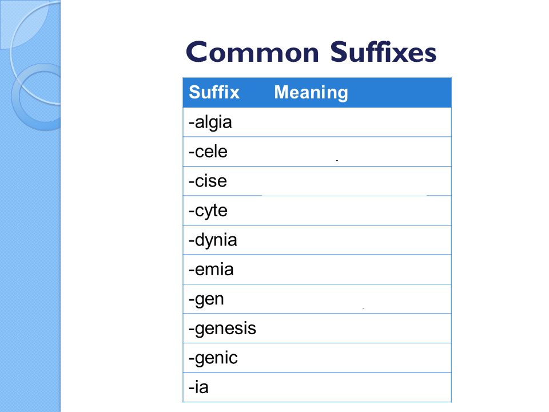Image resolution: width=549 pixels, height=412 pixels.
Task: Click the -dynia suffix row
Action: (317, 240)
